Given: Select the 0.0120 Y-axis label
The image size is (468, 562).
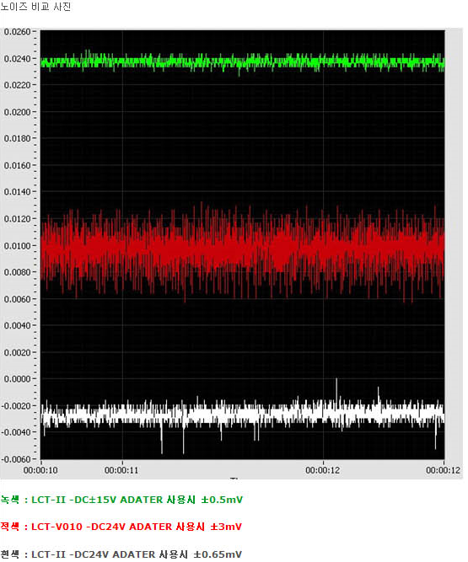Looking at the screenshot, I should [17, 218].
